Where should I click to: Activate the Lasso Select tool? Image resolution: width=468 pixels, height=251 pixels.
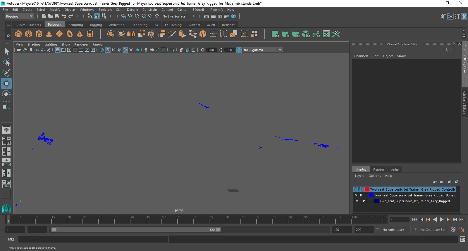[x=6, y=62]
